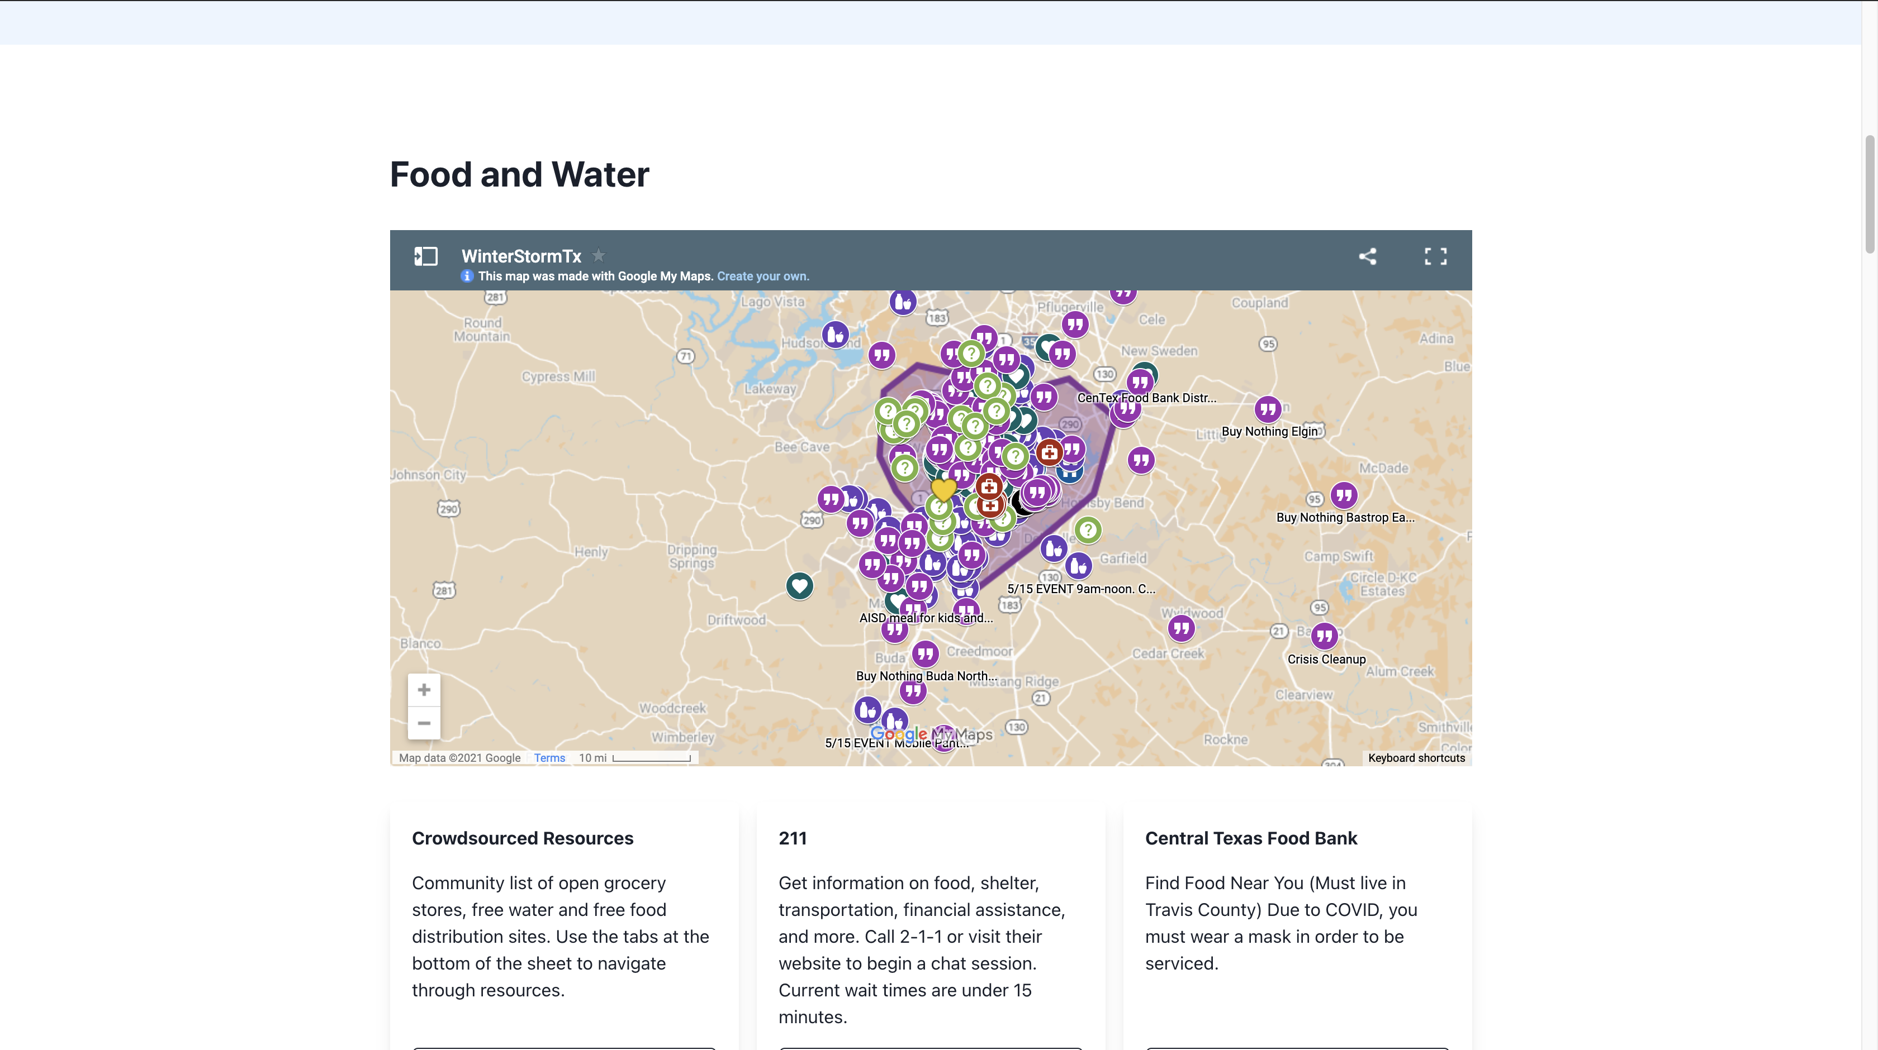The width and height of the screenshot is (1878, 1050).
Task: Select the yellow heart marker on map
Action: [943, 489]
